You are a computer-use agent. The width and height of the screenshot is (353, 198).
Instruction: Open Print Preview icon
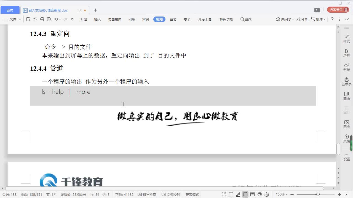pyautogui.click(x=49, y=19)
